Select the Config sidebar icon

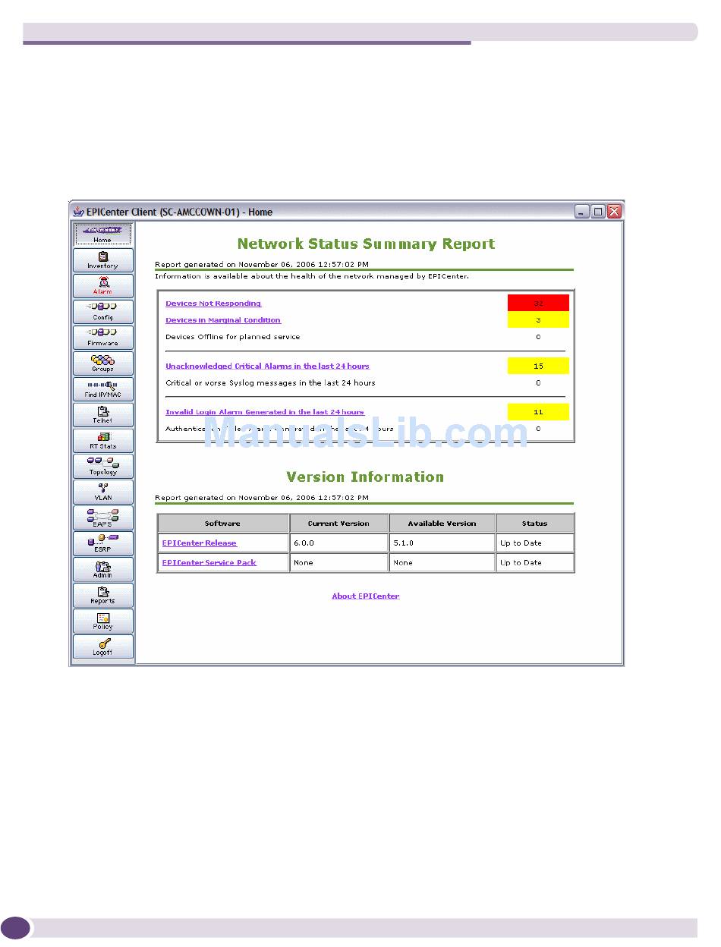click(102, 312)
